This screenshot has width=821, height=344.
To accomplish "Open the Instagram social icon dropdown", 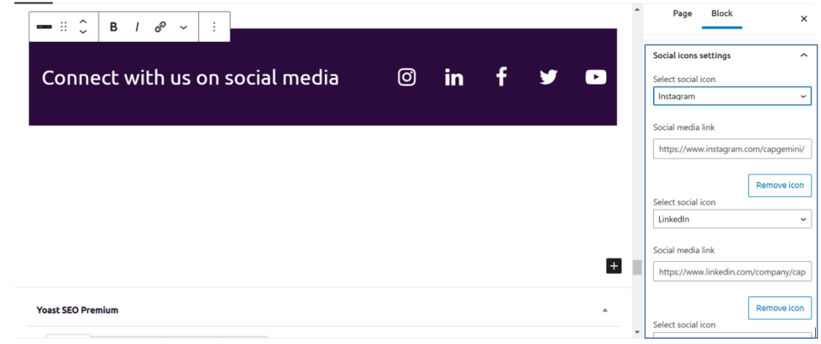I will (x=732, y=97).
